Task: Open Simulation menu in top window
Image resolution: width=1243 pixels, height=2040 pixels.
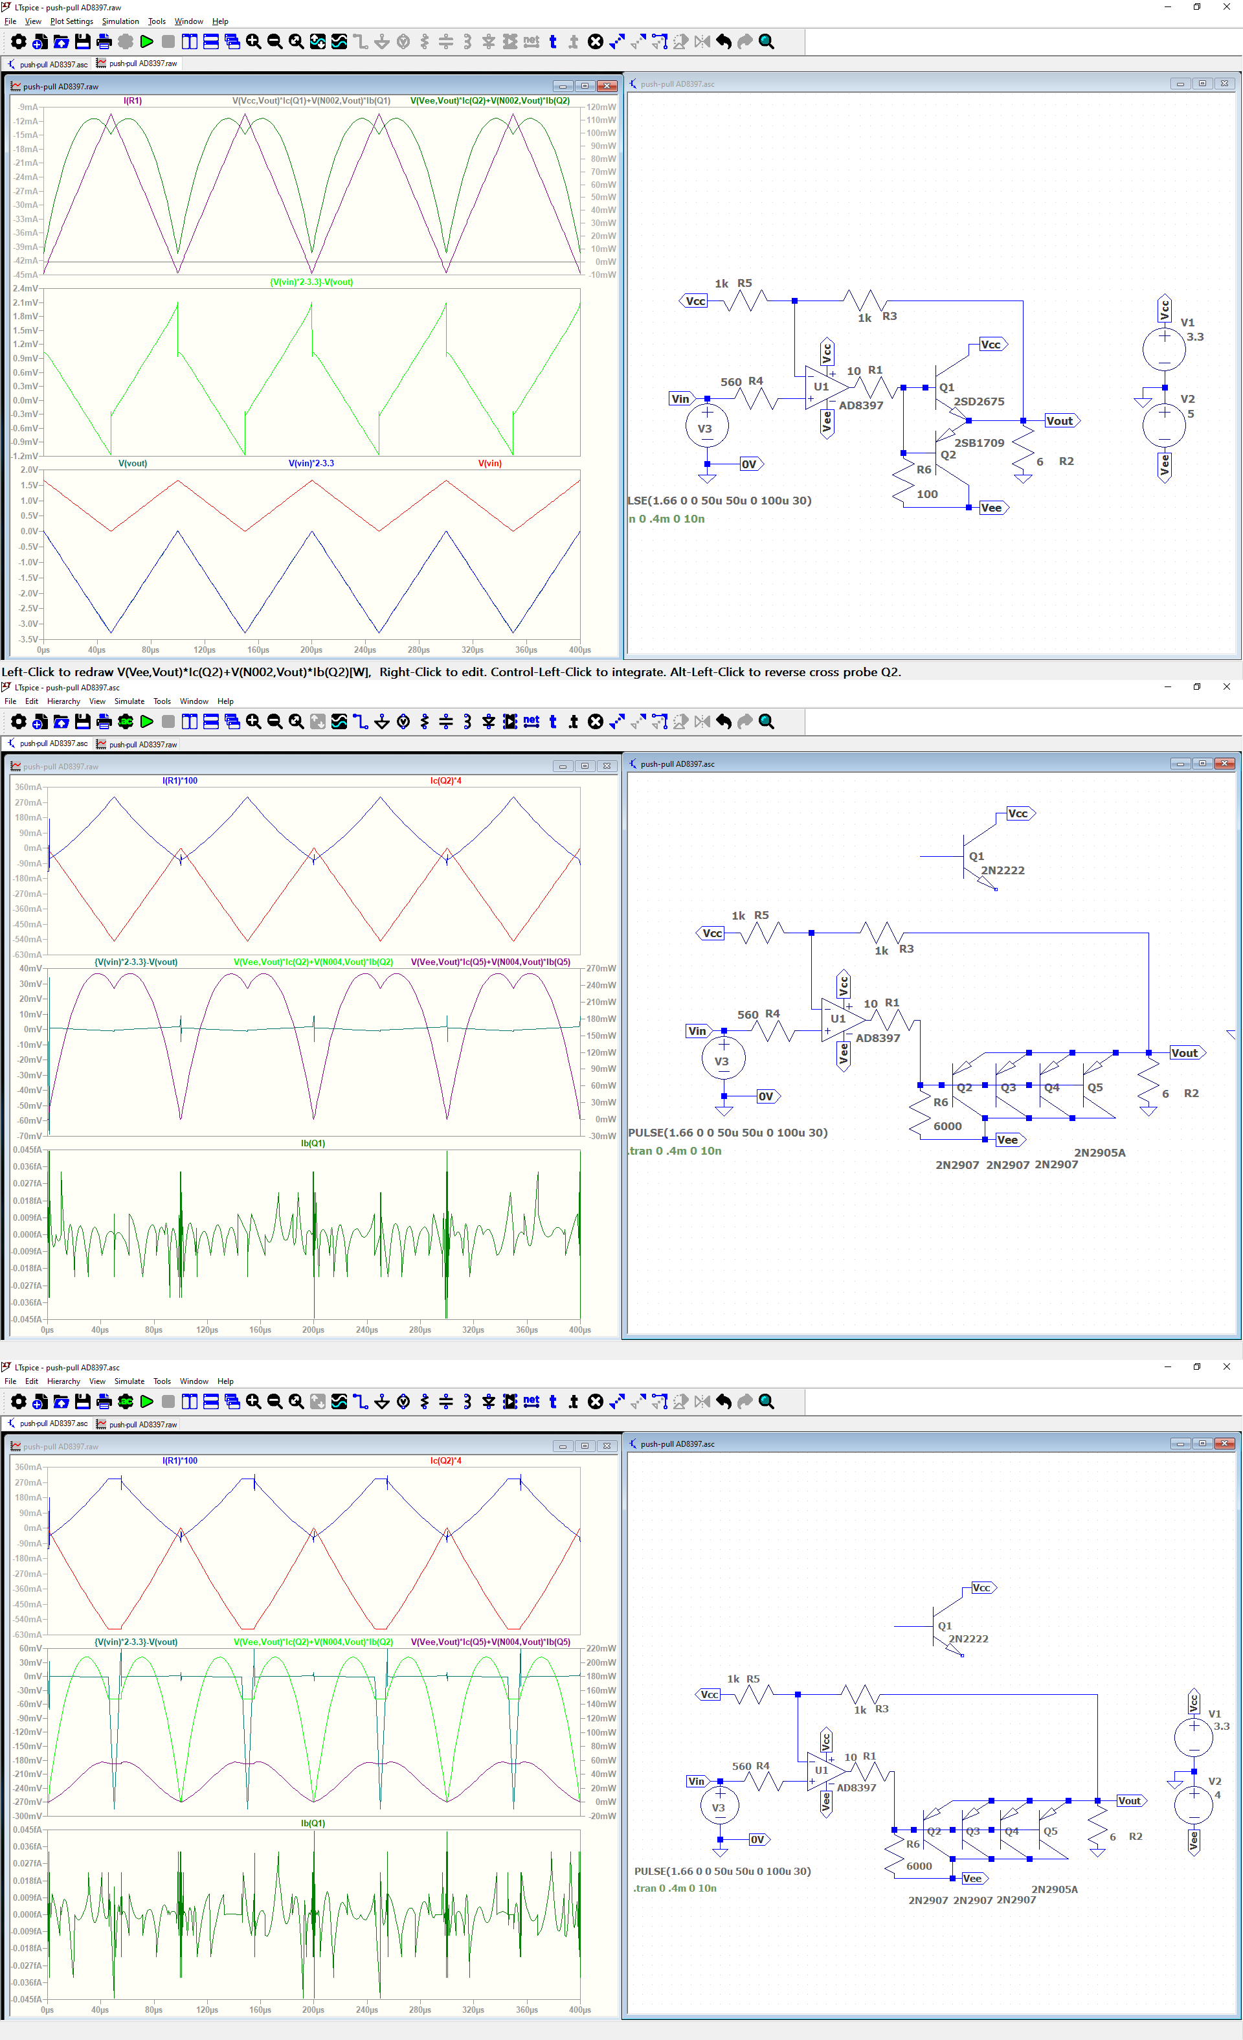Action: [121, 21]
